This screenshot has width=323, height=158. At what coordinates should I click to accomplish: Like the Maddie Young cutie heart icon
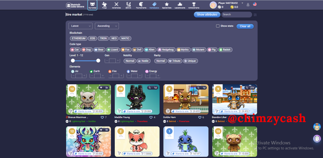[x=151, y=117]
